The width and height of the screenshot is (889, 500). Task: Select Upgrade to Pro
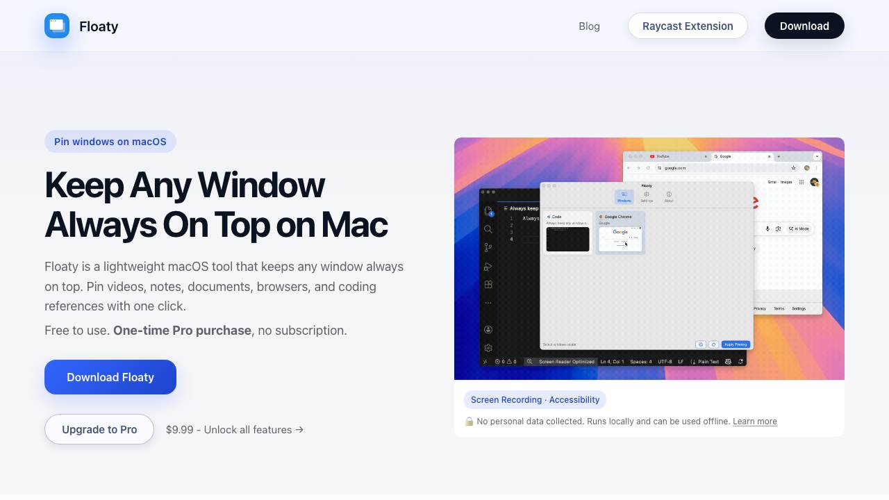coord(99,429)
